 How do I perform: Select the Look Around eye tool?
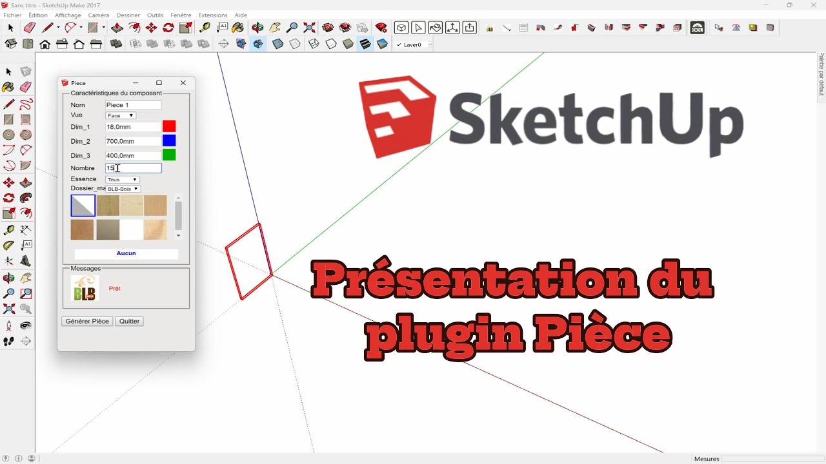click(26, 325)
